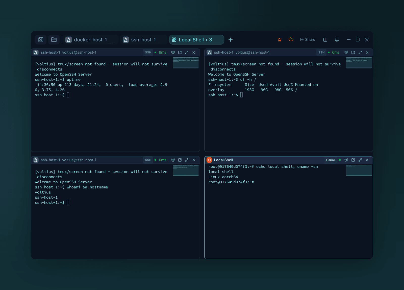Click the LOCAL badge in the Local Shell pane
The width and height of the screenshot is (404, 290).
(331, 160)
